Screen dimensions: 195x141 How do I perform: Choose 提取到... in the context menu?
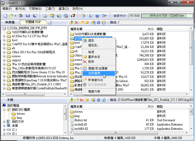[x=98, y=45]
